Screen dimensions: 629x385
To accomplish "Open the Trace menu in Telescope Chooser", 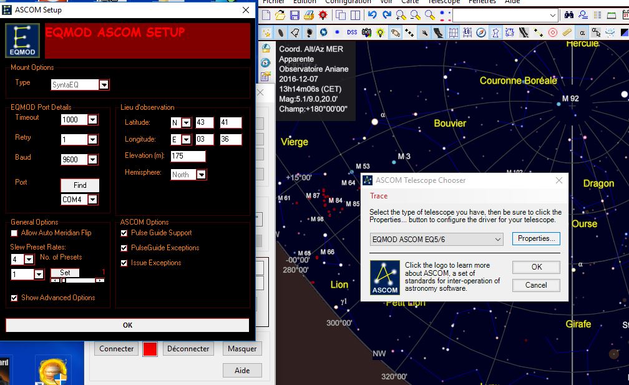I will [x=379, y=196].
